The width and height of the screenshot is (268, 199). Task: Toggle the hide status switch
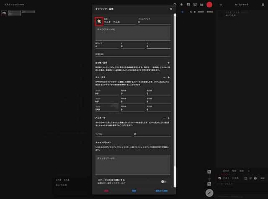pos(163,181)
